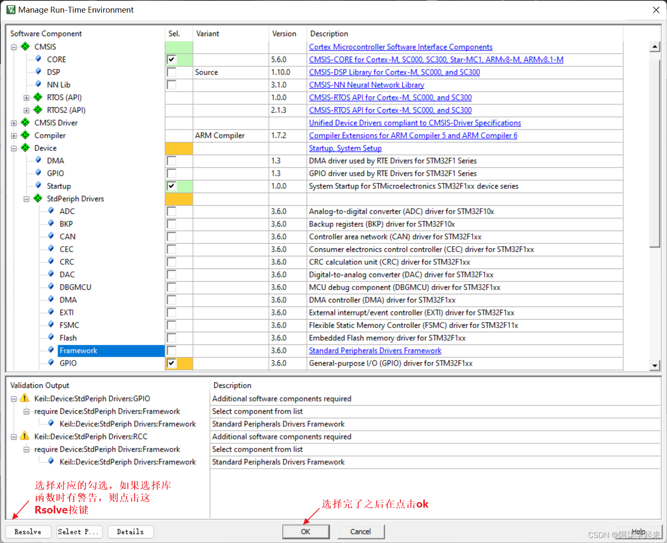667x543 pixels.
Task: Click the RTOS2 (API) green diamond icon
Action: 38,110
